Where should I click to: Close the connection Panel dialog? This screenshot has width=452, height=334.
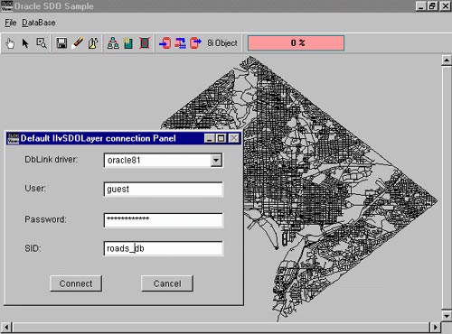click(234, 138)
